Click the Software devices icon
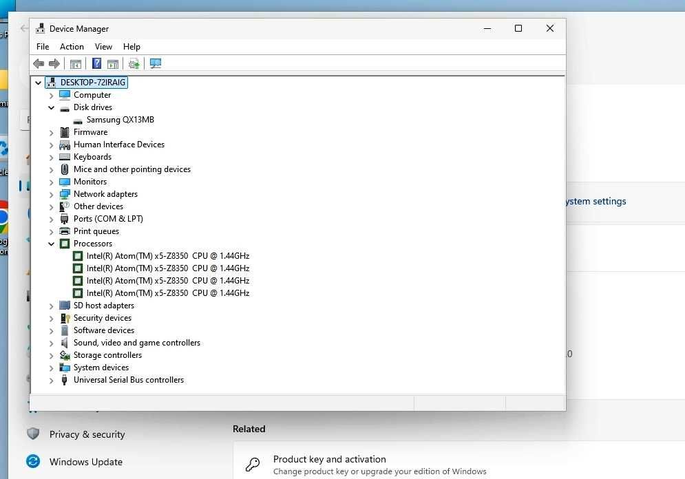The width and height of the screenshot is (685, 479). (x=65, y=330)
